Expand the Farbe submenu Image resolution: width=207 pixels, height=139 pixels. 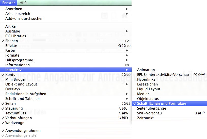point(10,50)
